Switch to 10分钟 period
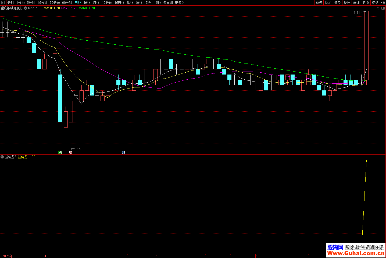The width and height of the screenshot is (386, 258). click(x=107, y=3)
